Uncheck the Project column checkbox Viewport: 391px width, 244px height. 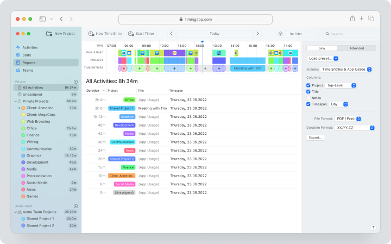(308, 85)
